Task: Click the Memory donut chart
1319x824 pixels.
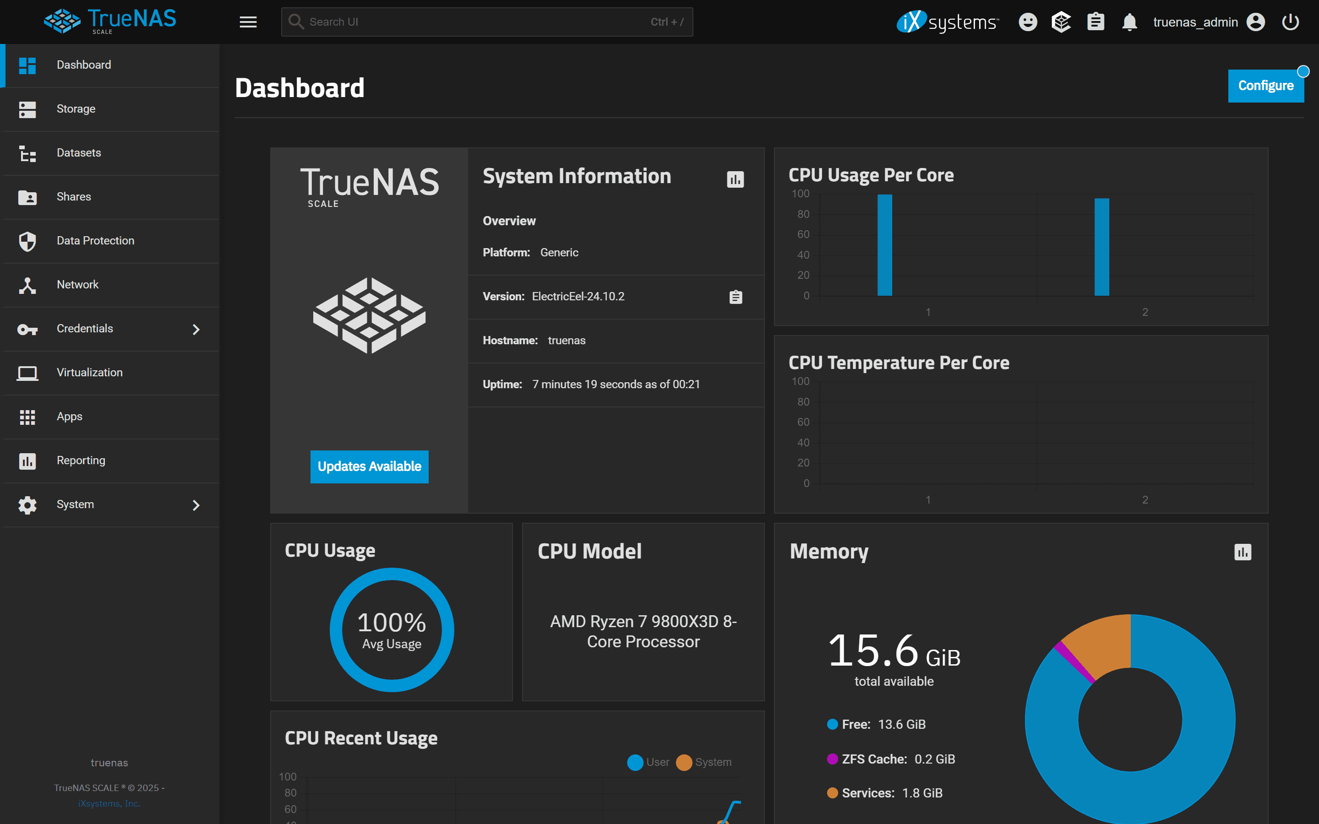Action: 1130,719
